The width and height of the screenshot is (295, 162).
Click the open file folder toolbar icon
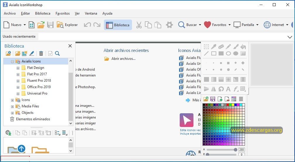tap(41, 25)
